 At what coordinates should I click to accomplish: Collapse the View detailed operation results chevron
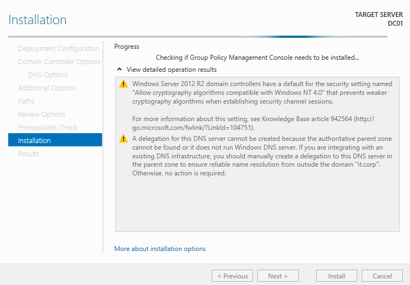tap(120, 70)
